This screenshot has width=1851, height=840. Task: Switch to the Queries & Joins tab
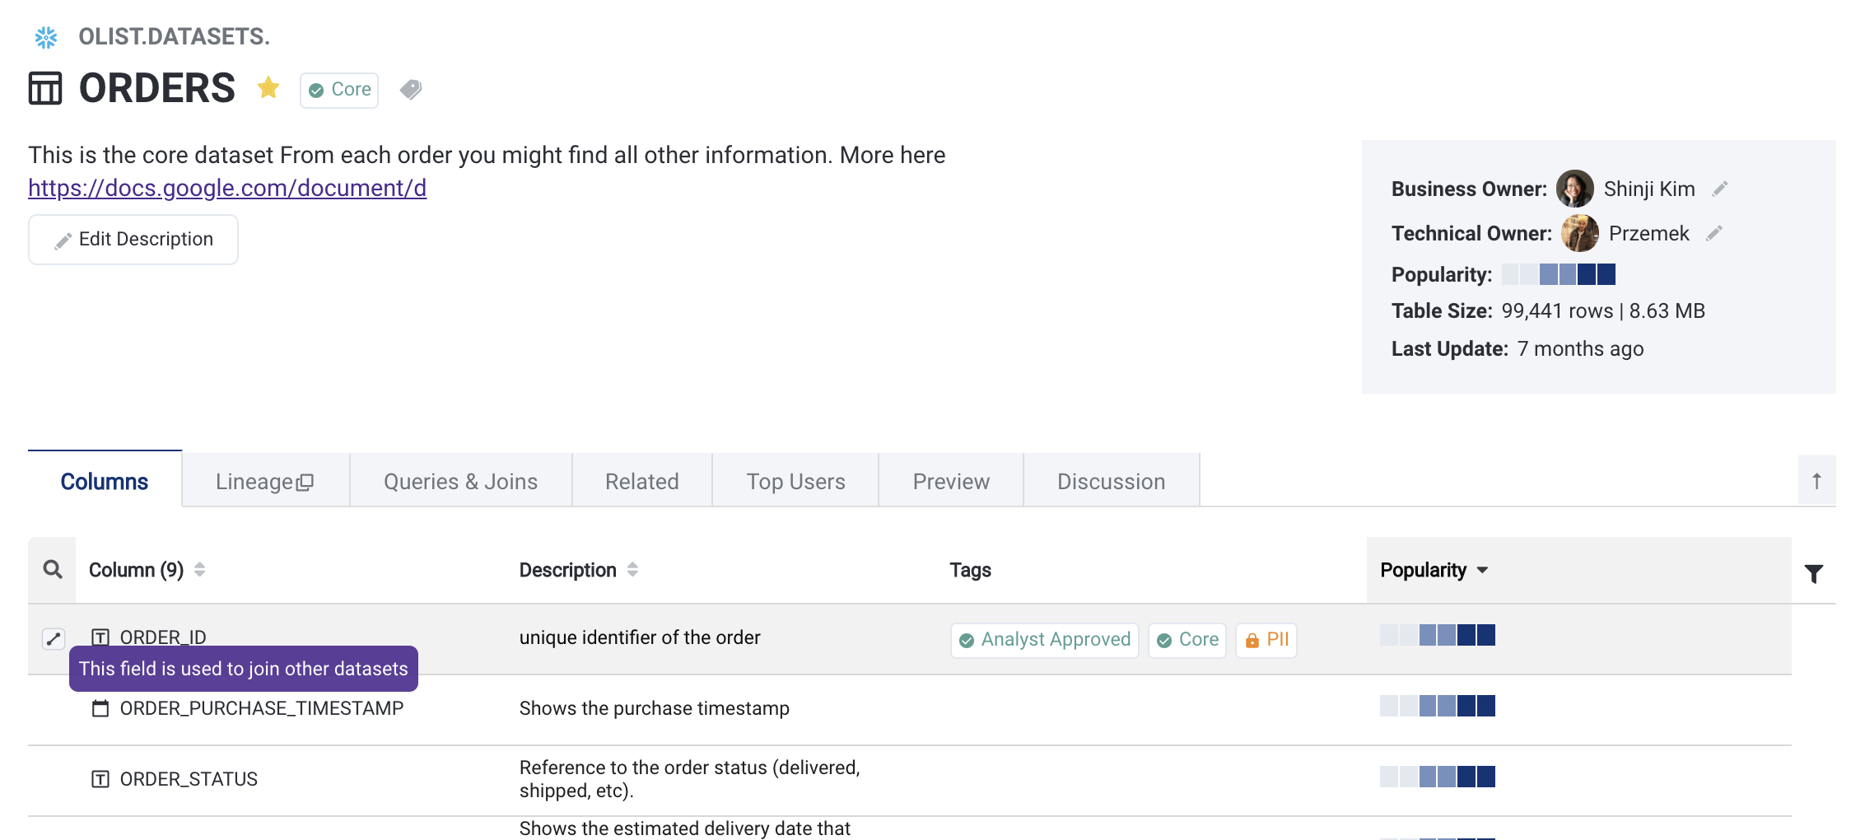point(460,482)
